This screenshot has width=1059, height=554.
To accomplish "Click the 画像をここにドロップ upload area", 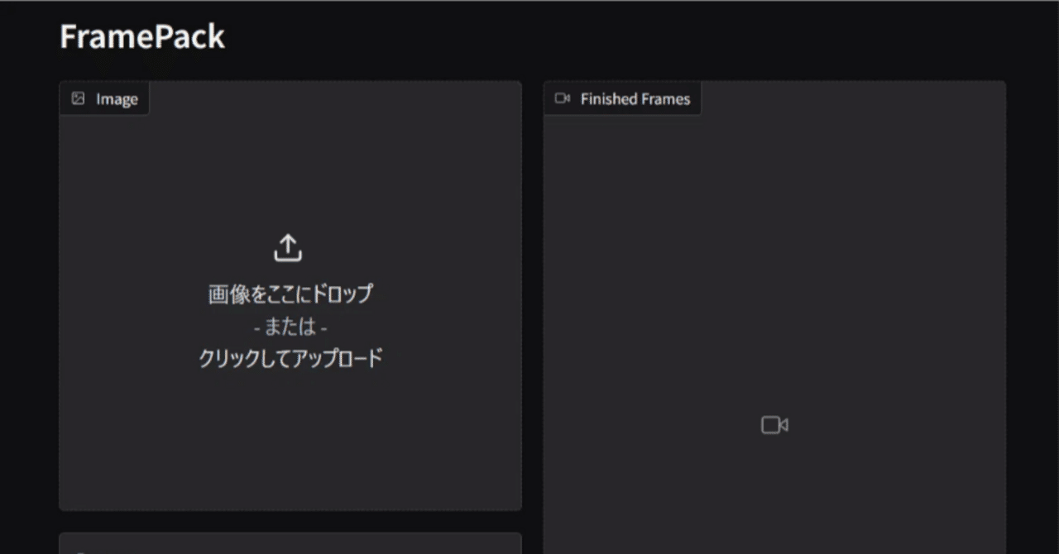I will pyautogui.click(x=288, y=293).
